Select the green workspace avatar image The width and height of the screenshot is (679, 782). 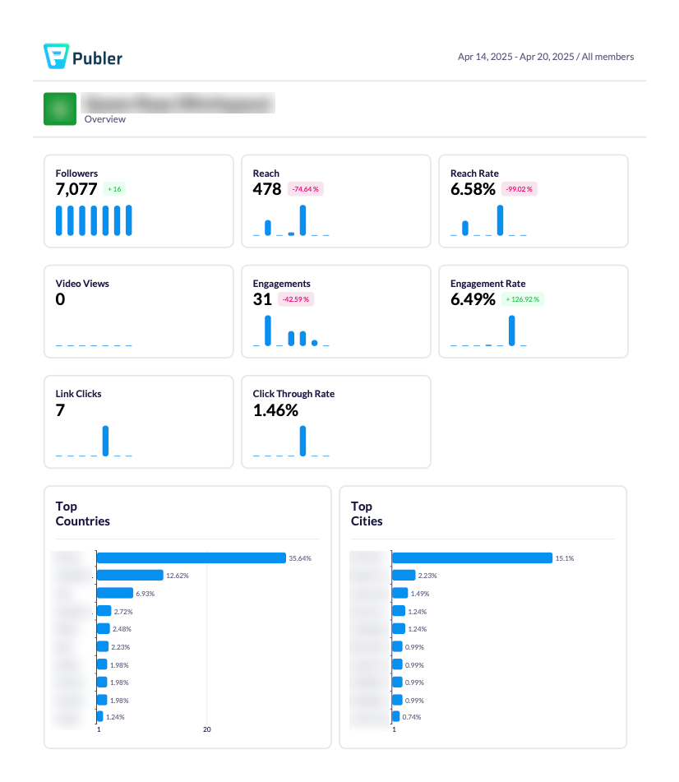[x=58, y=108]
